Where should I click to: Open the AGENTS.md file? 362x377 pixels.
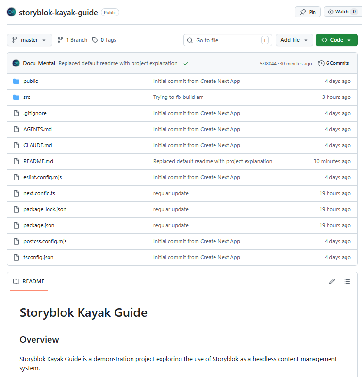(x=37, y=130)
